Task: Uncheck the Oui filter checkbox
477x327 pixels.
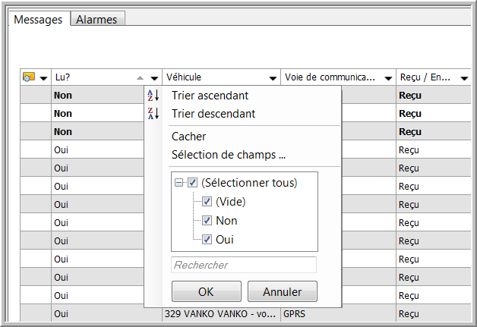Action: 207,240
